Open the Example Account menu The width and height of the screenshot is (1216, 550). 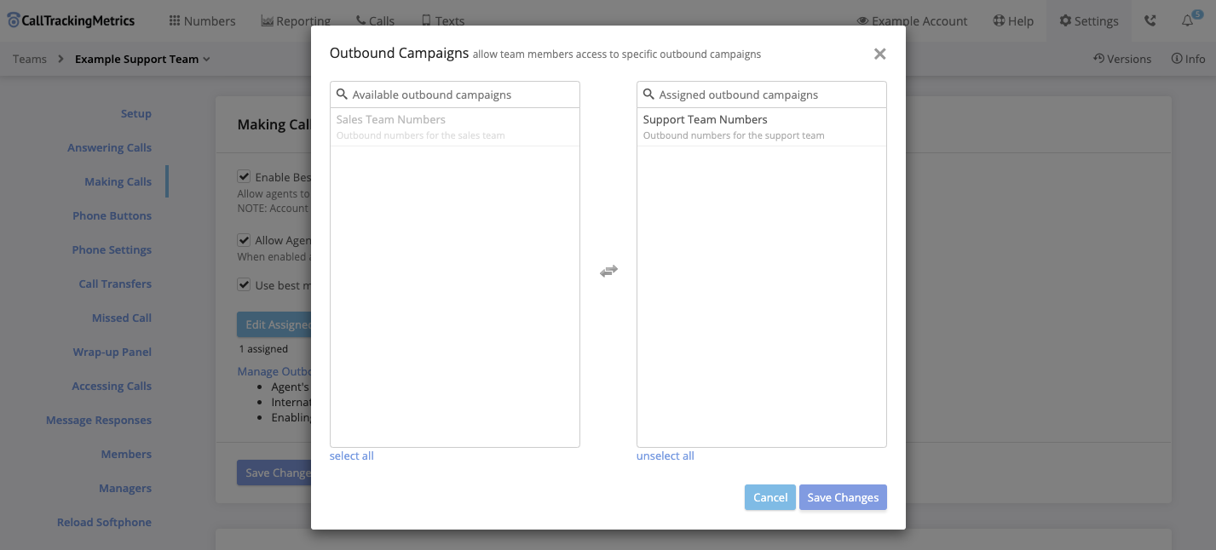(x=912, y=21)
